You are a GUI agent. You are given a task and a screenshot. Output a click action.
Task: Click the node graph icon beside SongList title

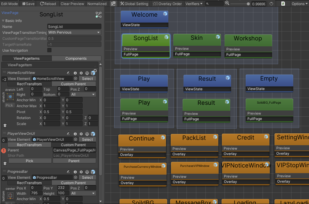click(x=98, y=15)
